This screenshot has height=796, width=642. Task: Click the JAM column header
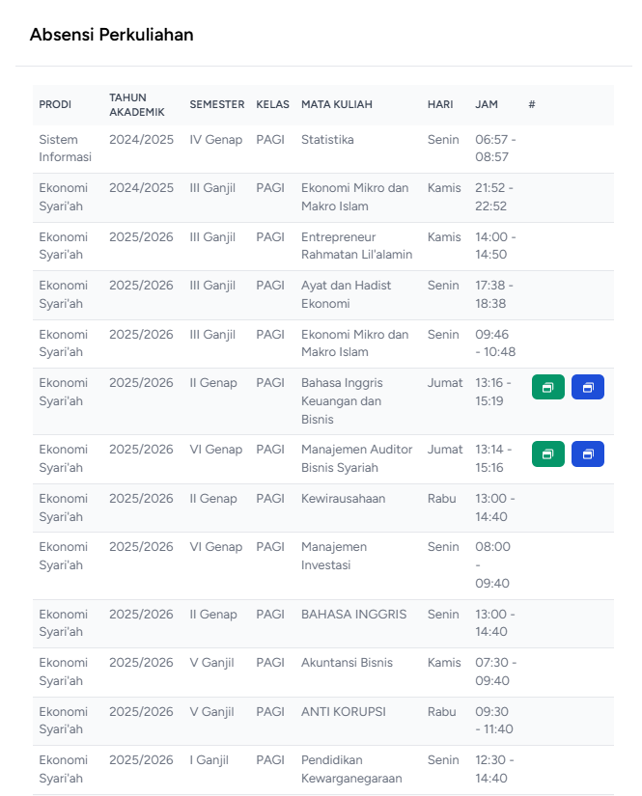tap(486, 104)
